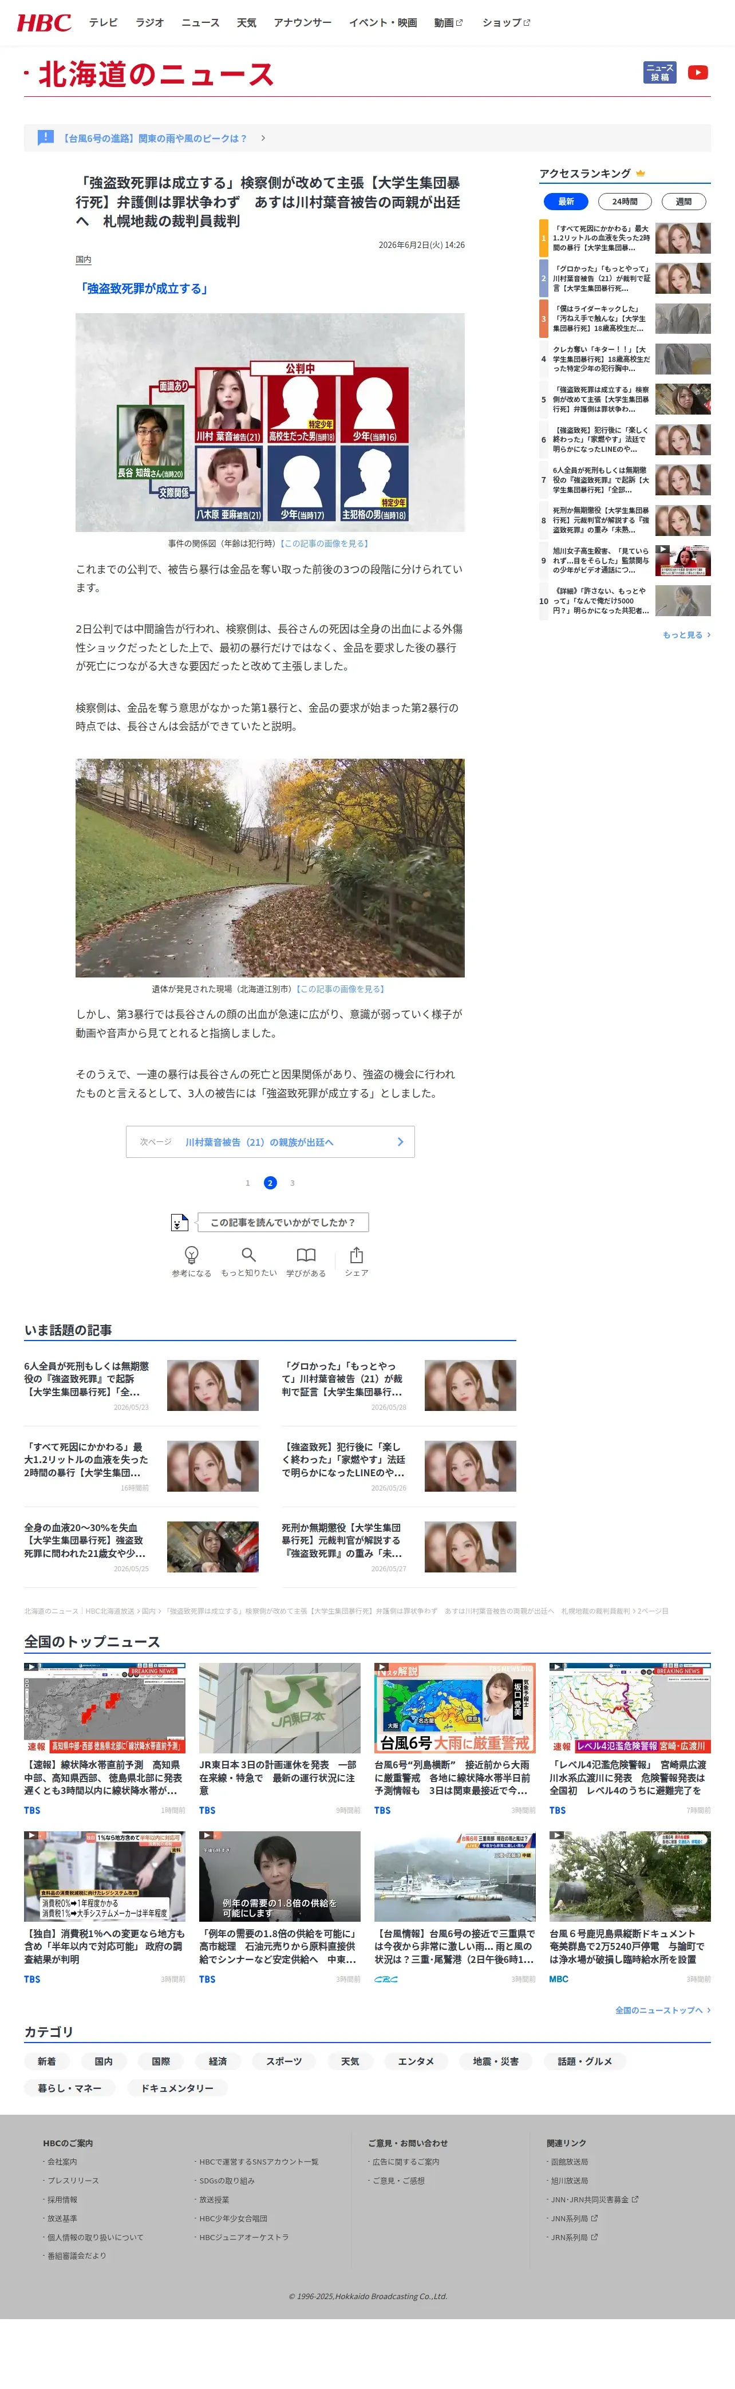Open HBC少年少女合唱団 footer link
The image size is (735, 2389).
(x=232, y=2218)
